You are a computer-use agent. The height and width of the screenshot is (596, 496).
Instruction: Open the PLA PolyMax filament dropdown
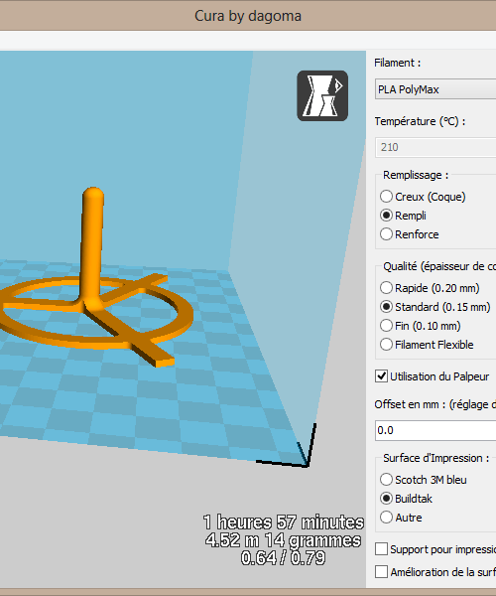(x=435, y=89)
